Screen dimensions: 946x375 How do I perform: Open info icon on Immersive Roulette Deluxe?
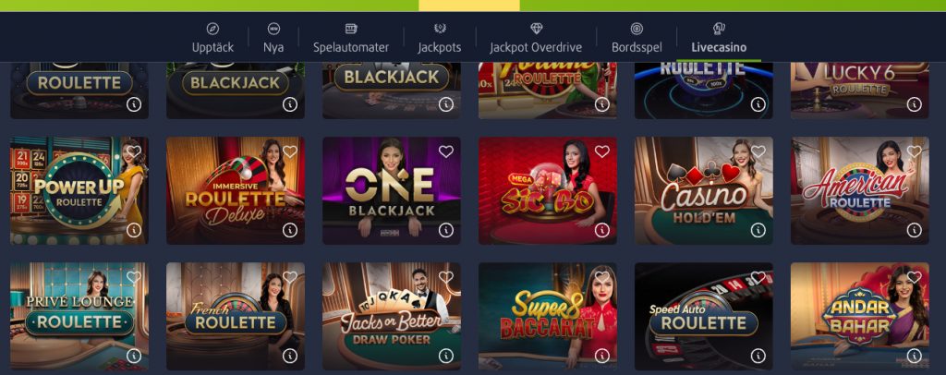(289, 230)
